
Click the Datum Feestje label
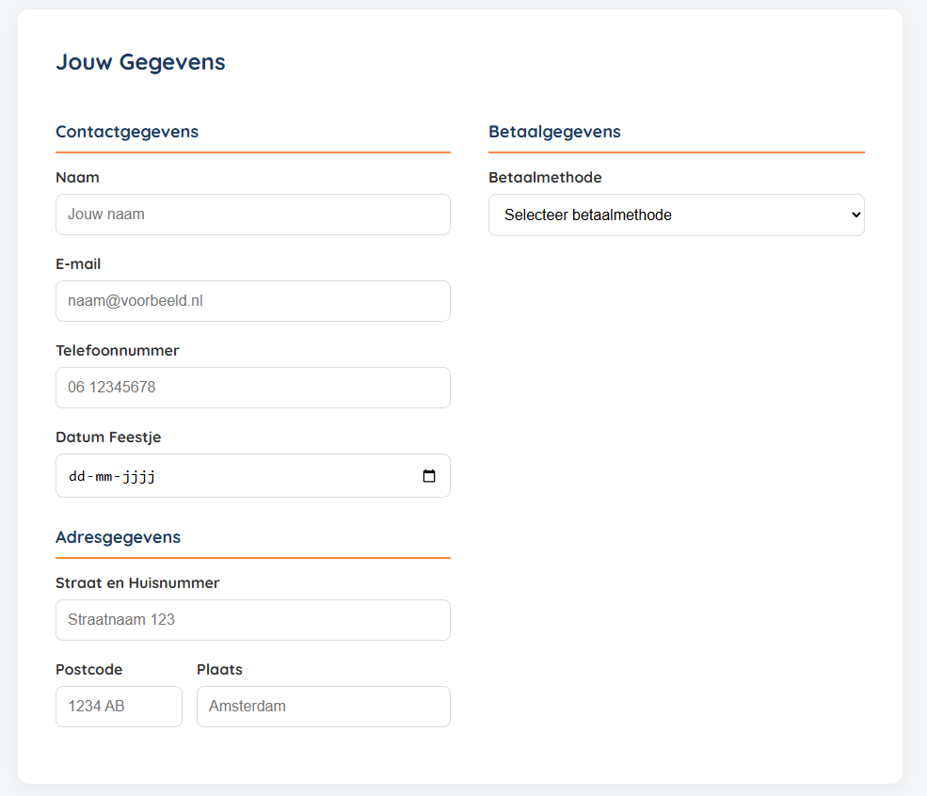click(x=108, y=438)
